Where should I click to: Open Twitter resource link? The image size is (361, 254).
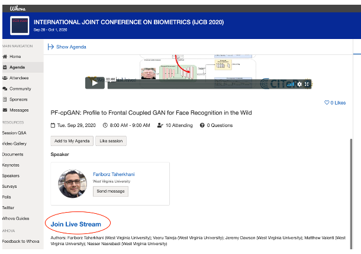point(8,208)
